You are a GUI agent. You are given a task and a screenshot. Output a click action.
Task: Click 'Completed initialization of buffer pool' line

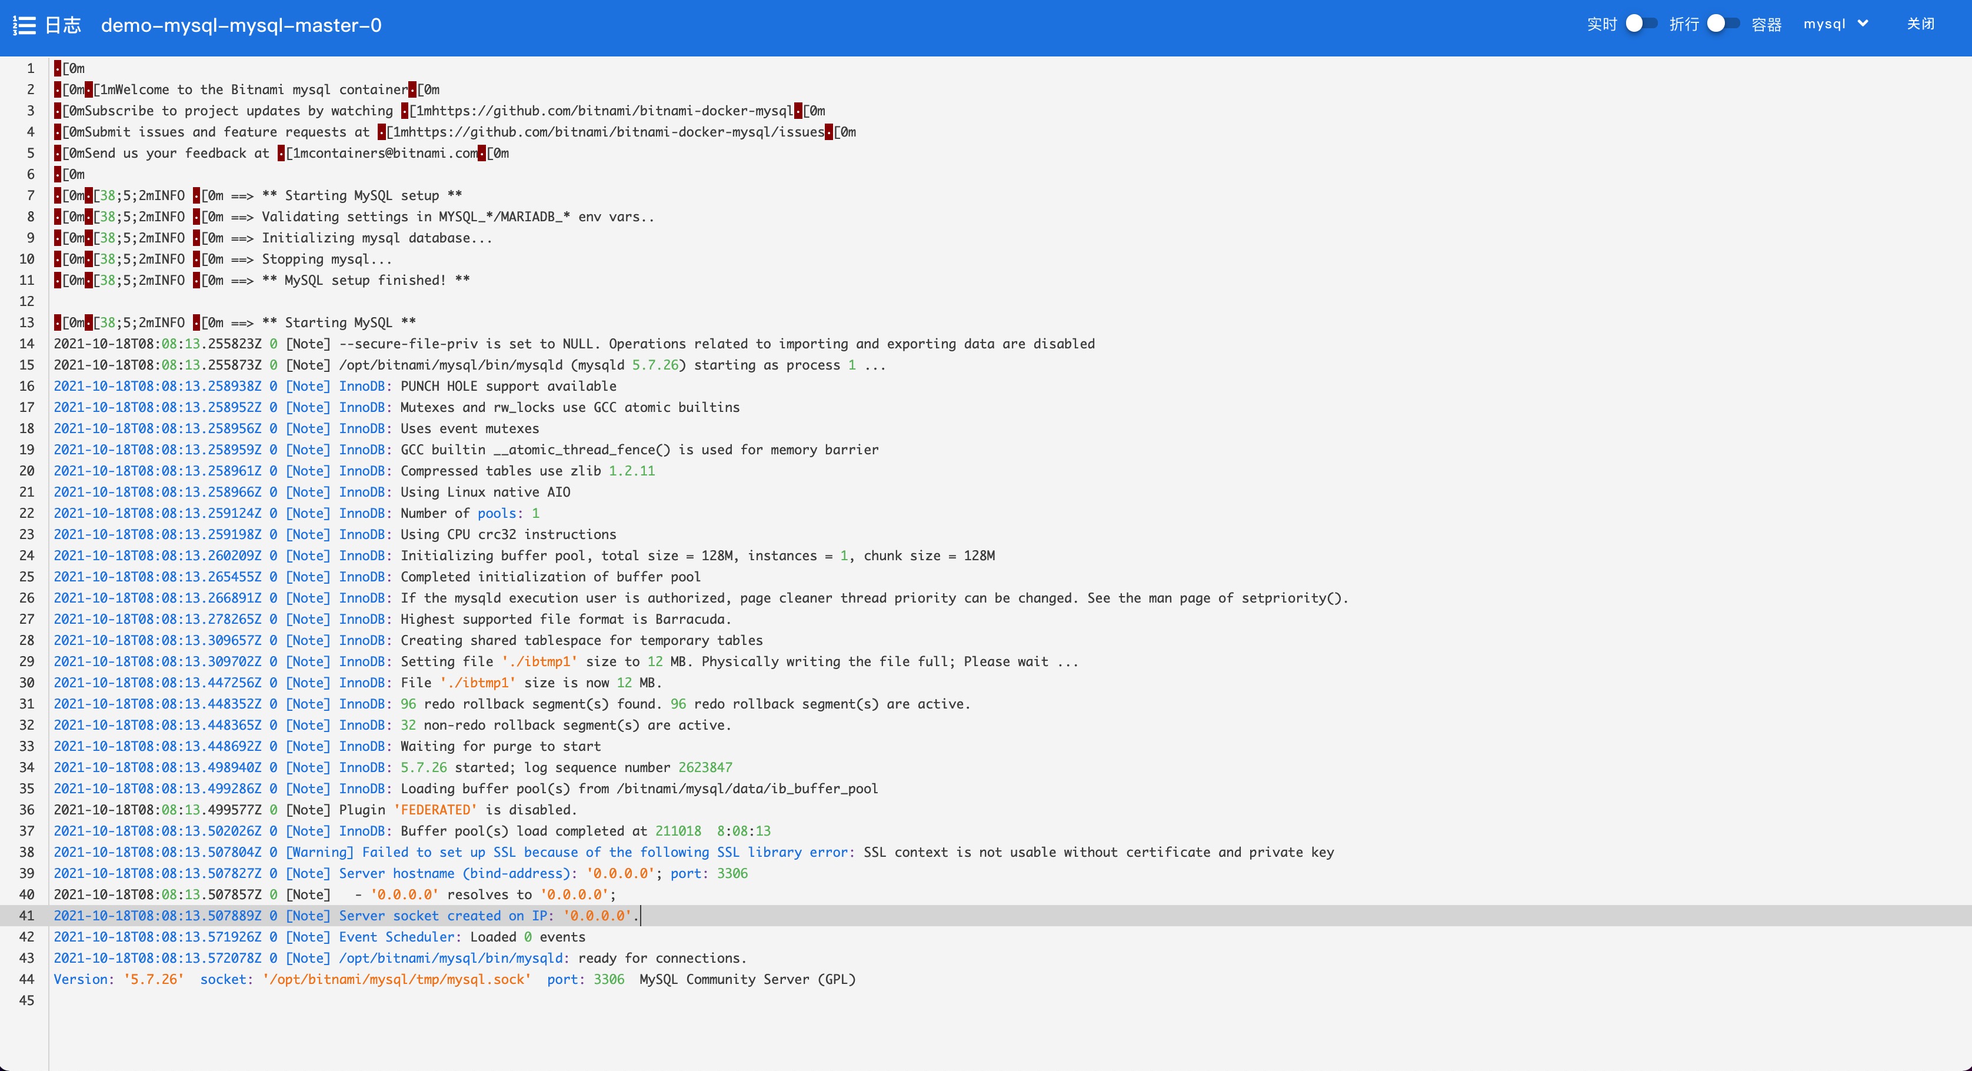tap(378, 577)
